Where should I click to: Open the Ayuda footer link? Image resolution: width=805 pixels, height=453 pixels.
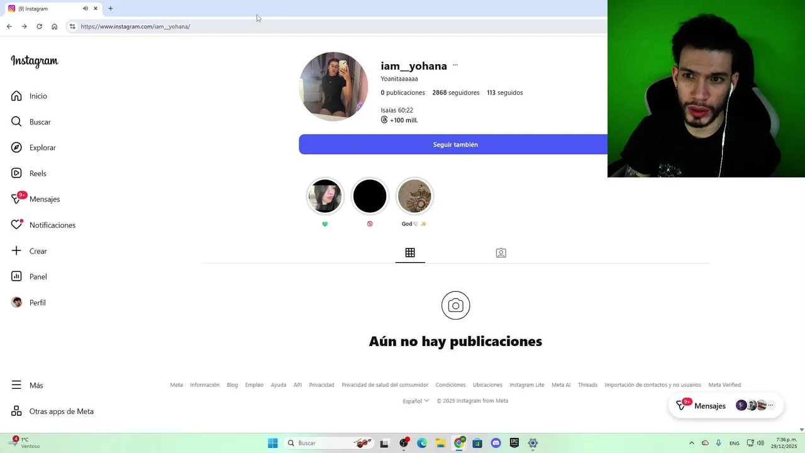[279, 385]
